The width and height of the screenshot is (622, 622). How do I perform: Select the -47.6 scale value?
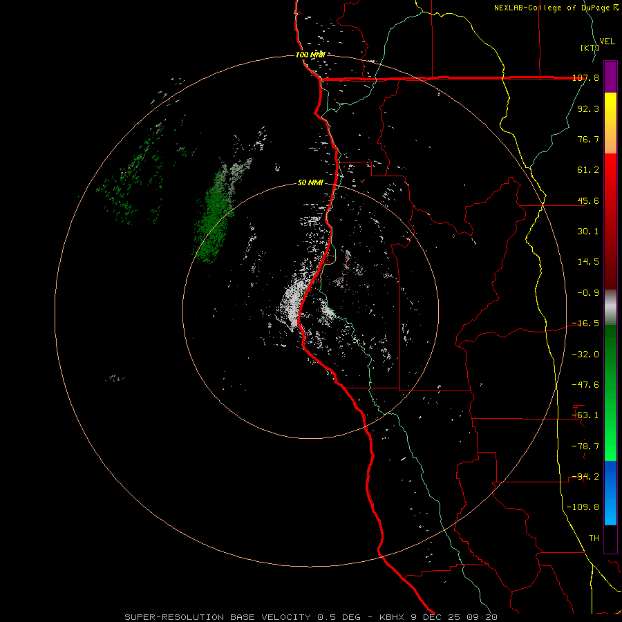(586, 385)
